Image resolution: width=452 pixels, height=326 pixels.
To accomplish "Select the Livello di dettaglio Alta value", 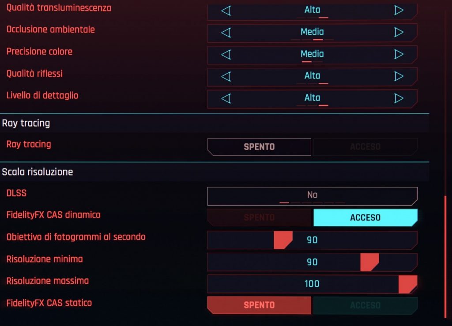I will (x=312, y=97).
